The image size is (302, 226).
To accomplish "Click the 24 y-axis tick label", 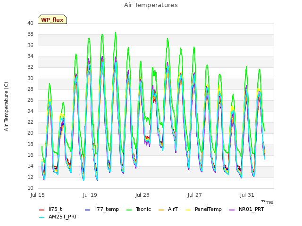I will pyautogui.click(x=30, y=111).
